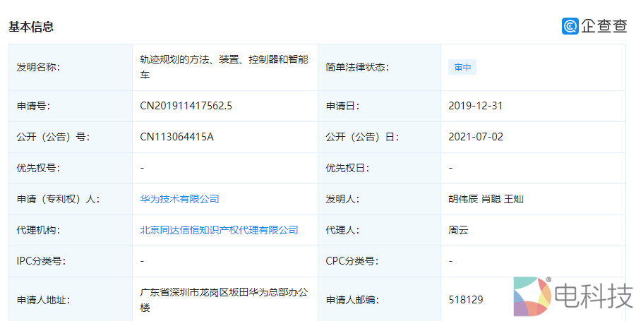The width and height of the screenshot is (636, 321).
Task: Click the 公开（公告）号 label cell
Action: pos(71,138)
